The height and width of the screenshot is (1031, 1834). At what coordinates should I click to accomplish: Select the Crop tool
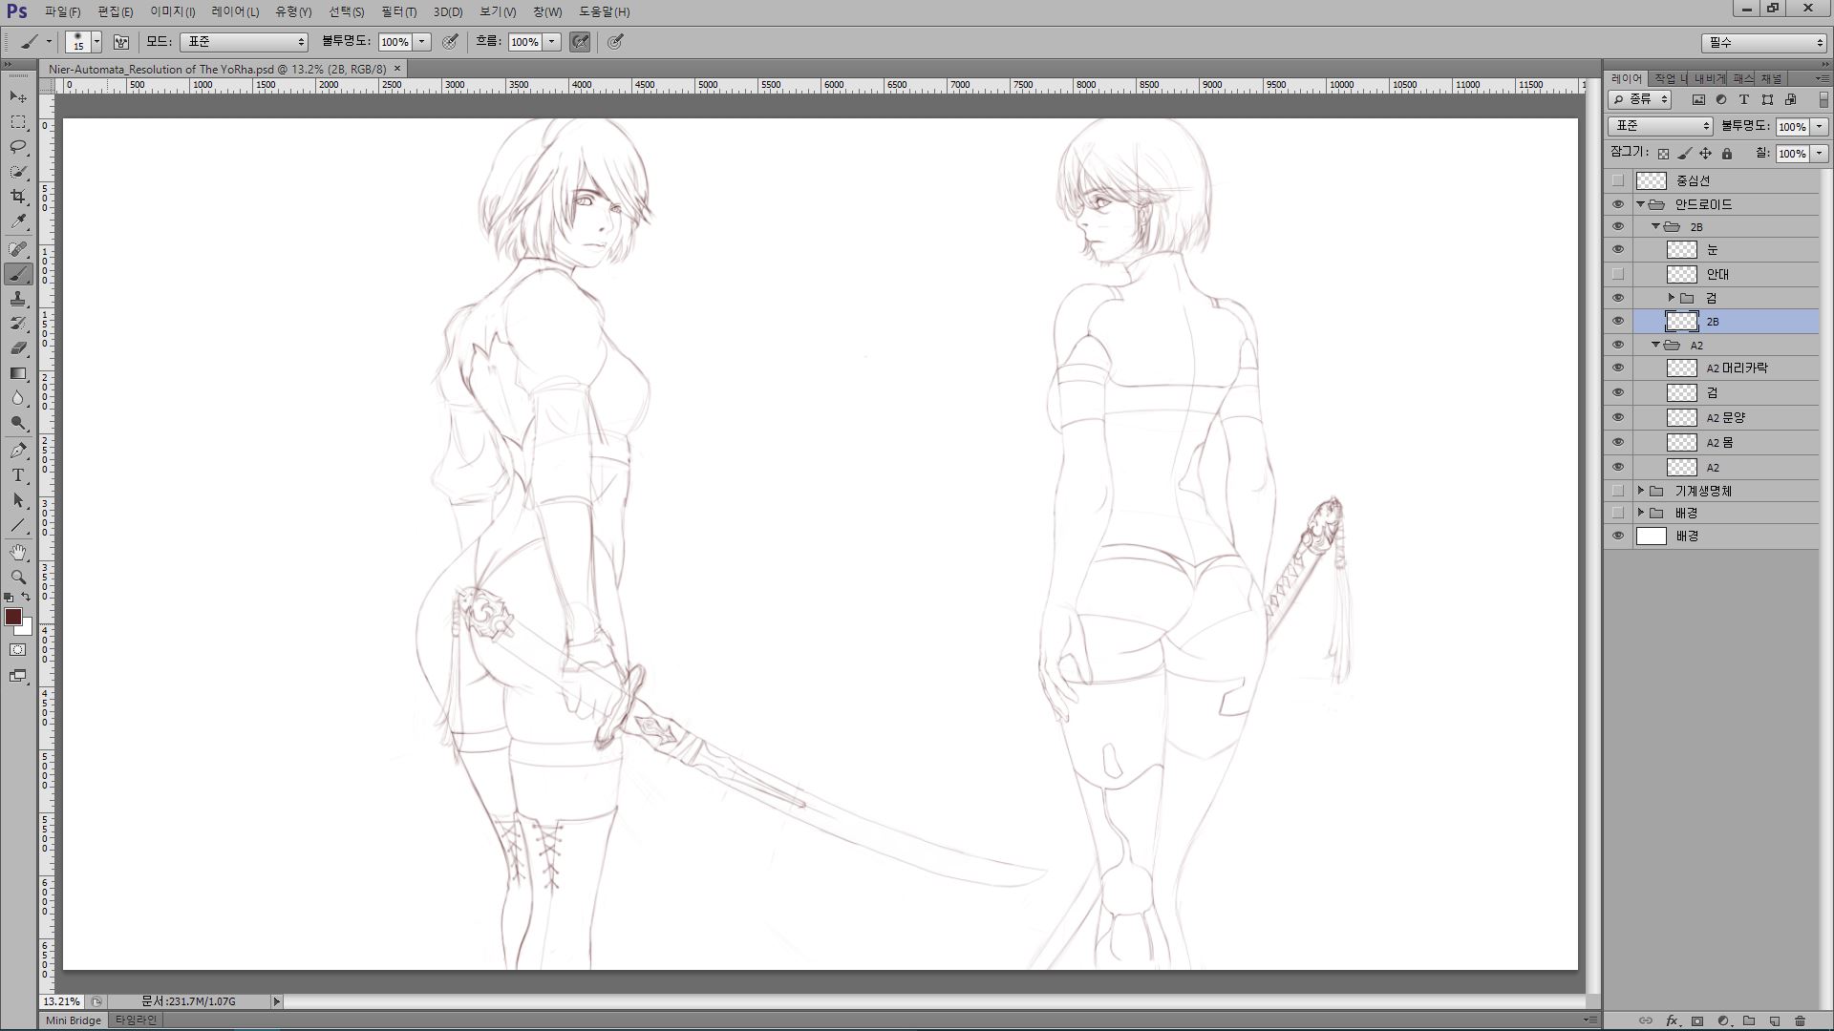pos(18,197)
